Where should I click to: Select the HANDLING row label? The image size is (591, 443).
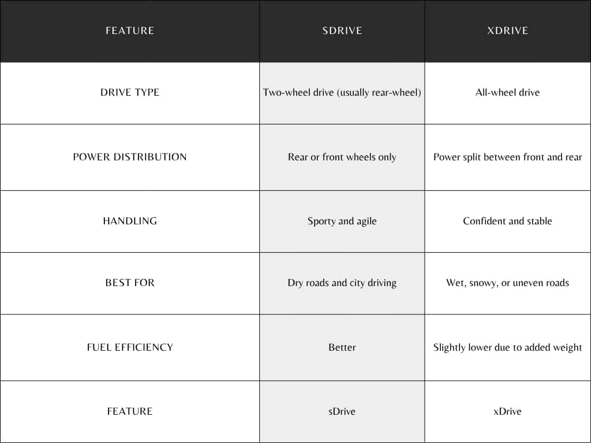(130, 221)
